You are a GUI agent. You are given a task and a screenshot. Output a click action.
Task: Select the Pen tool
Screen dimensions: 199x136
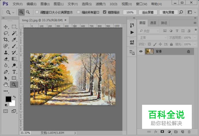(x=5, y=72)
